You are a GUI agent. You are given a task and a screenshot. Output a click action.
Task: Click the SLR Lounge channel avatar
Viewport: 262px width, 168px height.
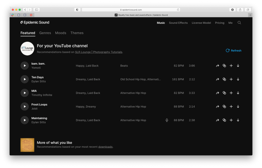pyautogui.click(x=28, y=49)
